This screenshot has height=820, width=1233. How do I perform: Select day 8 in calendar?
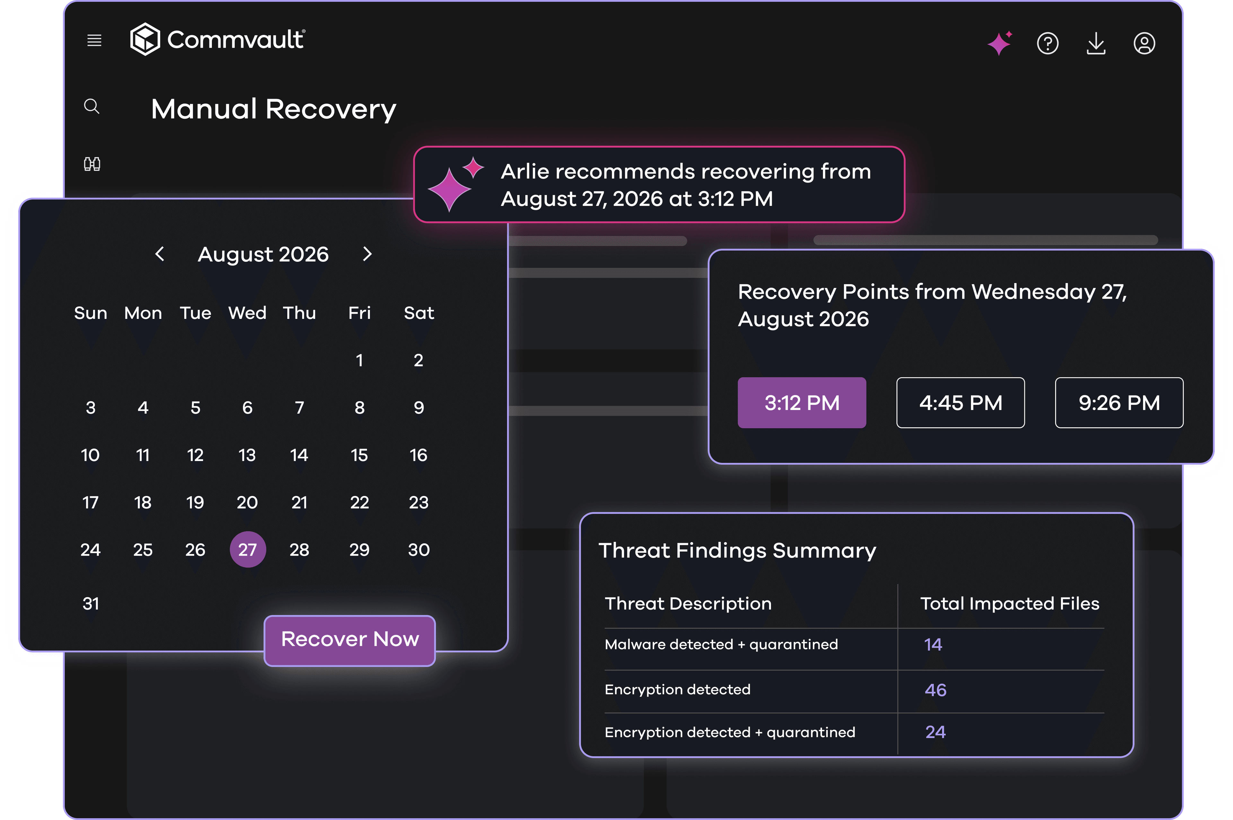pos(360,408)
